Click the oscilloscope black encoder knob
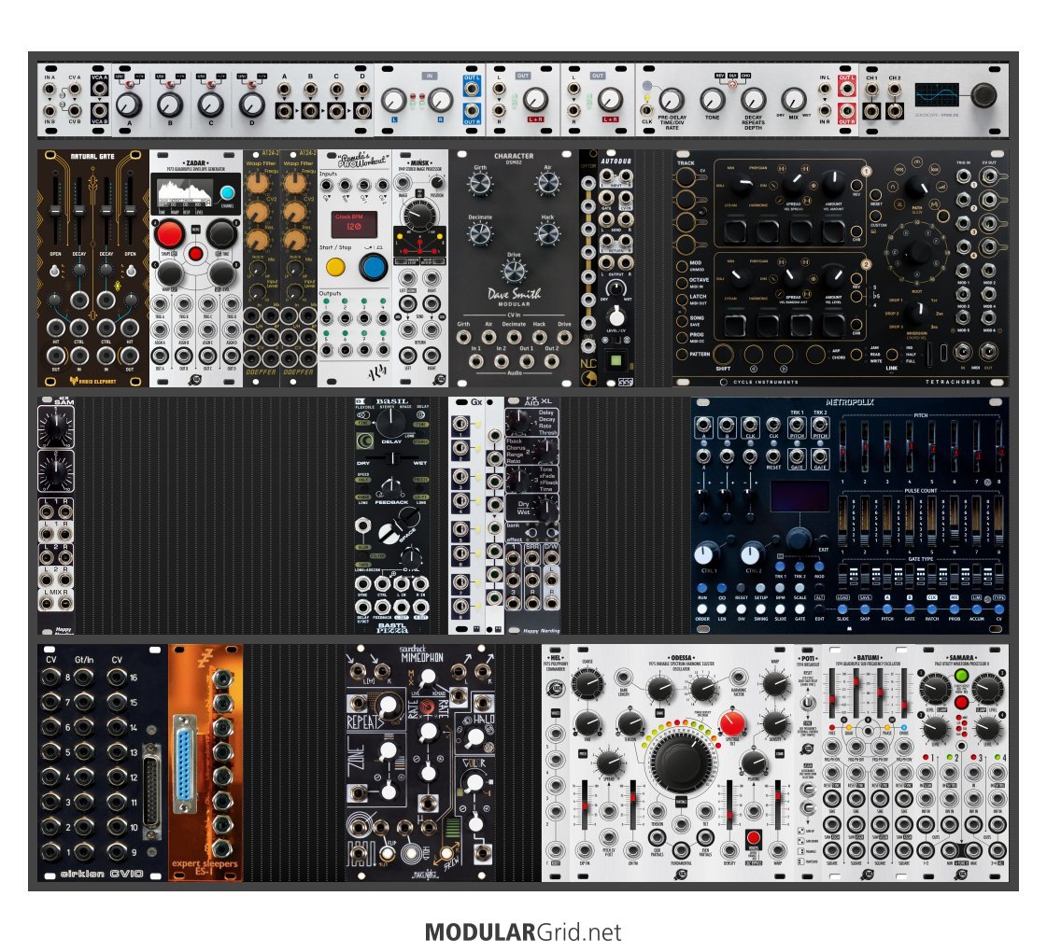 pos(983,94)
